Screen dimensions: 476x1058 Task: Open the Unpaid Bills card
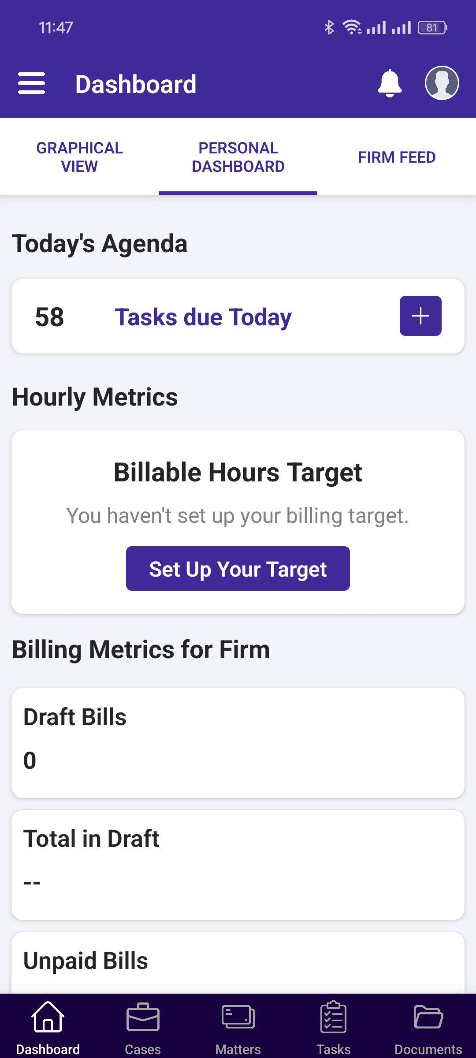tap(238, 963)
